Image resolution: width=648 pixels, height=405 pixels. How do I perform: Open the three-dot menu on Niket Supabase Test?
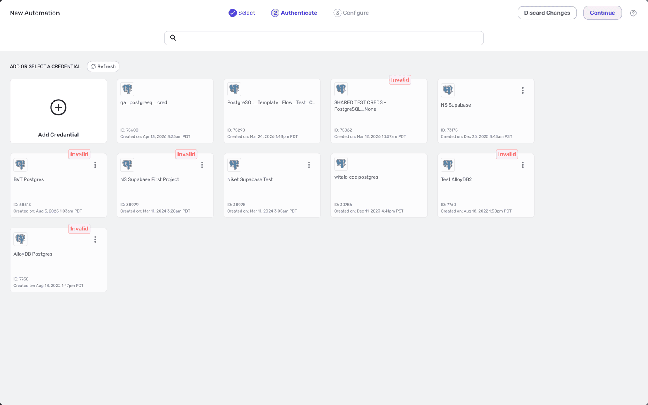(x=309, y=165)
